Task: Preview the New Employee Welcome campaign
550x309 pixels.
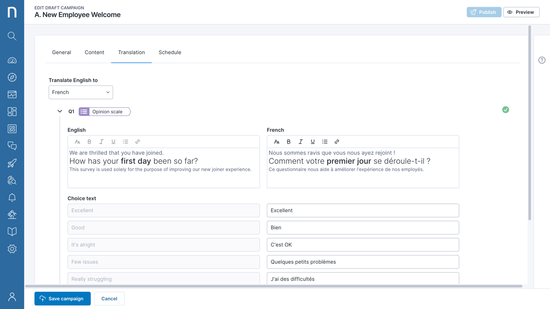Action: pos(521,12)
